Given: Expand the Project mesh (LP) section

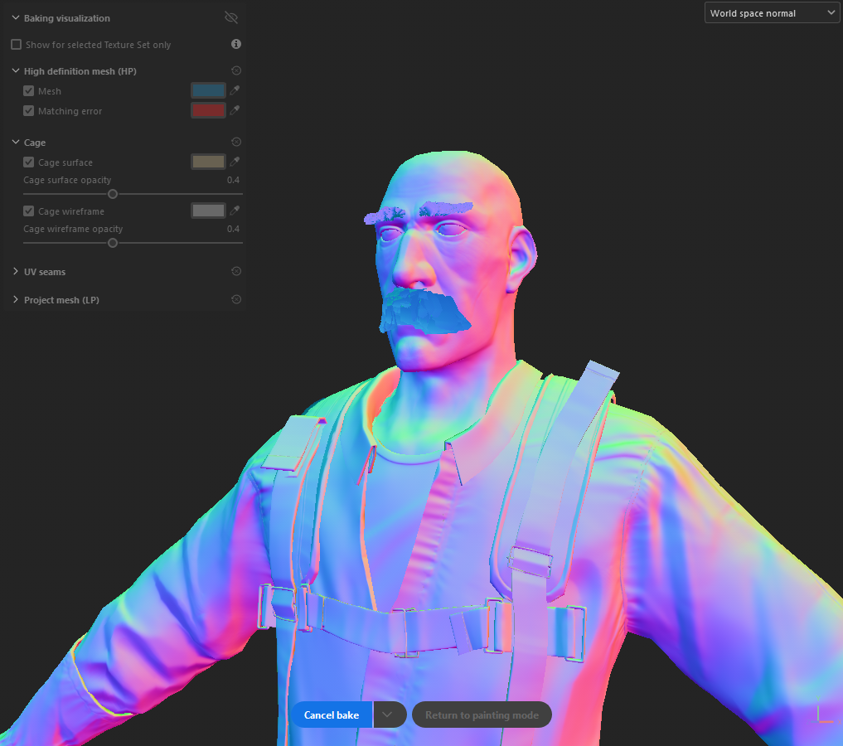Looking at the screenshot, I should click(x=16, y=299).
